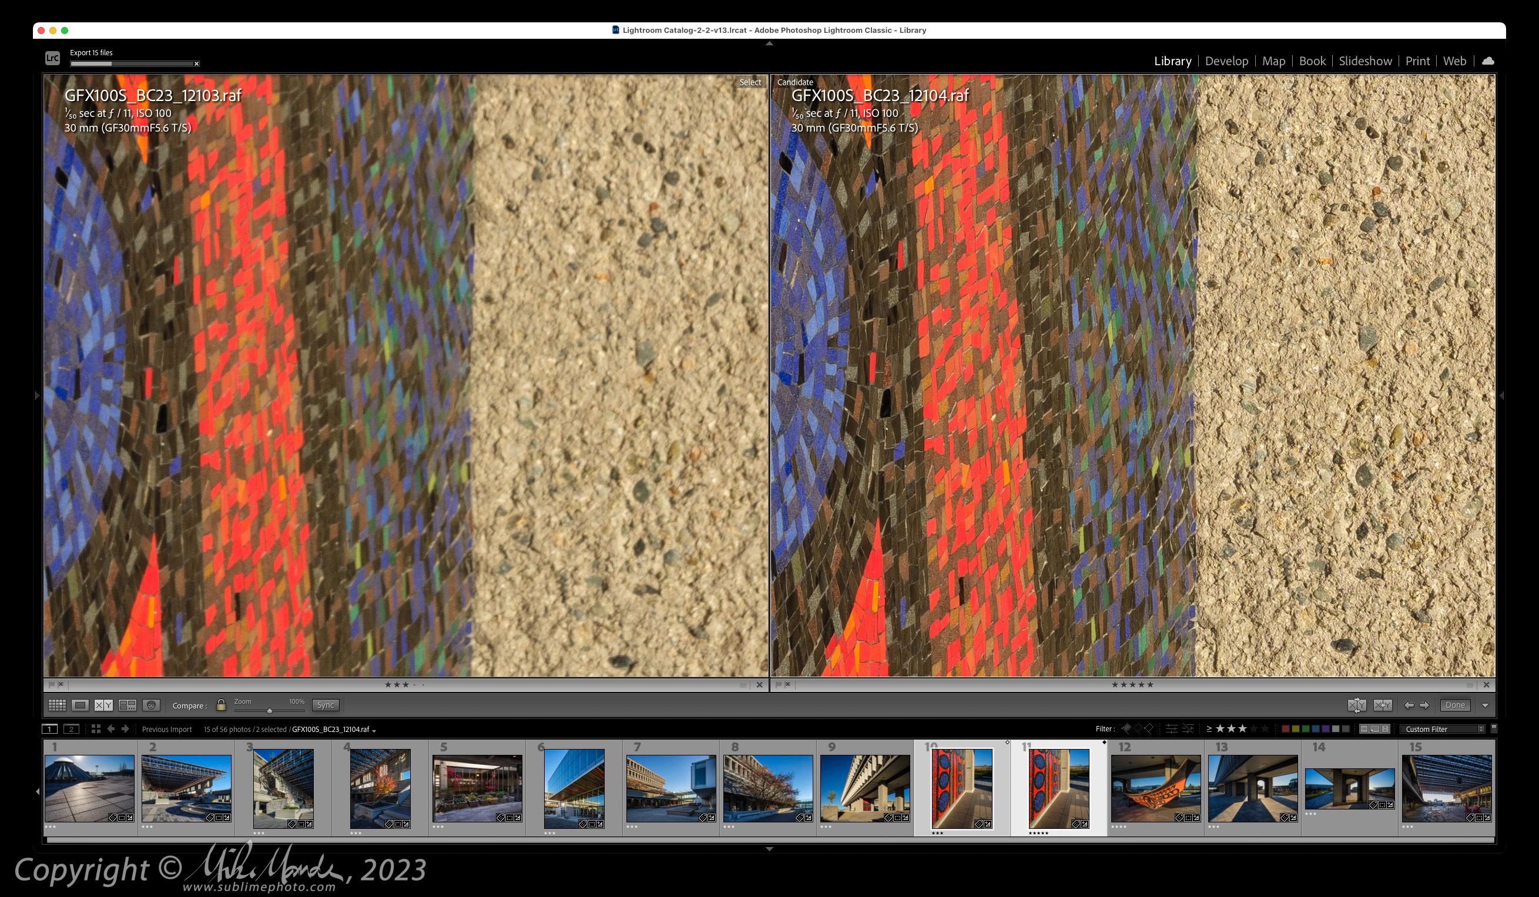Switch to Loupe view in toolbar

tap(80, 705)
